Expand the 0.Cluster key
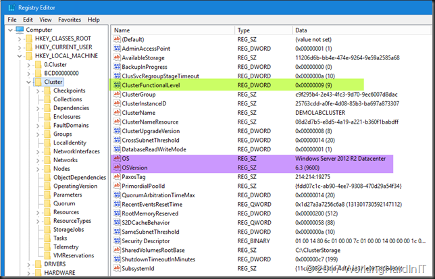The width and height of the screenshot is (435, 279). pos(28,65)
